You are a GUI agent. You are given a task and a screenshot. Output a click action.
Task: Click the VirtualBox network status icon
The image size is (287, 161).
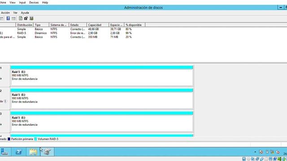(x=257, y=159)
